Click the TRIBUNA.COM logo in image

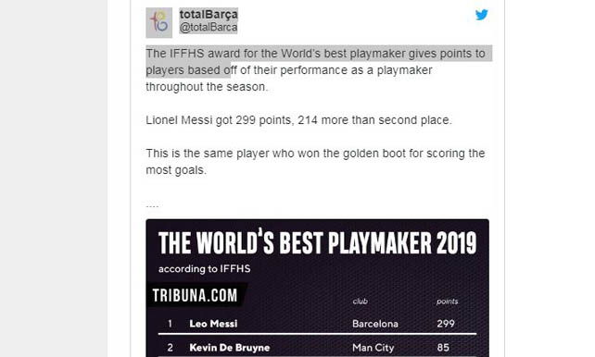pos(195,295)
